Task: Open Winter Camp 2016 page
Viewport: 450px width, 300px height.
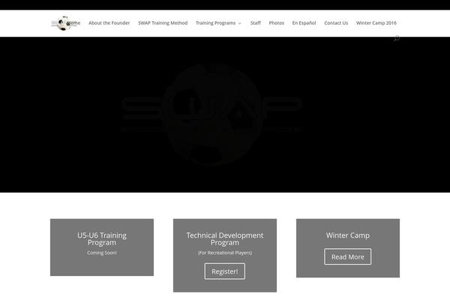Action: tap(376, 23)
